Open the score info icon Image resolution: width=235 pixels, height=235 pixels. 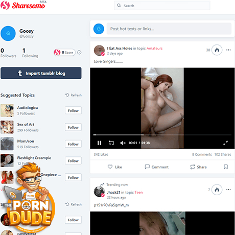pos(79,53)
